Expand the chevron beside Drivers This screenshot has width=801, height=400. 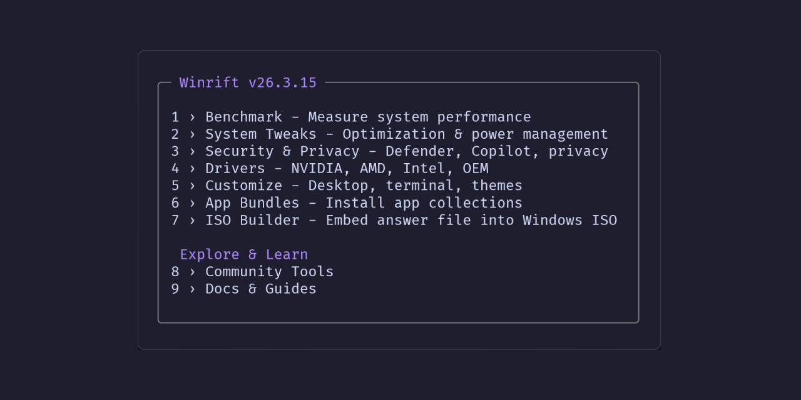[x=192, y=168]
